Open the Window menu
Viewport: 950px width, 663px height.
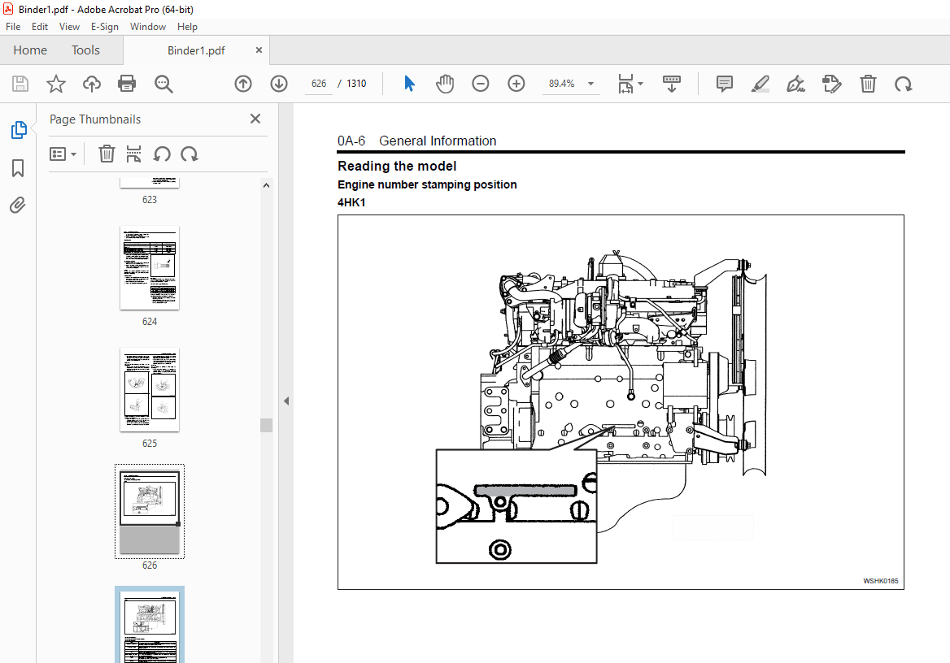click(x=148, y=27)
